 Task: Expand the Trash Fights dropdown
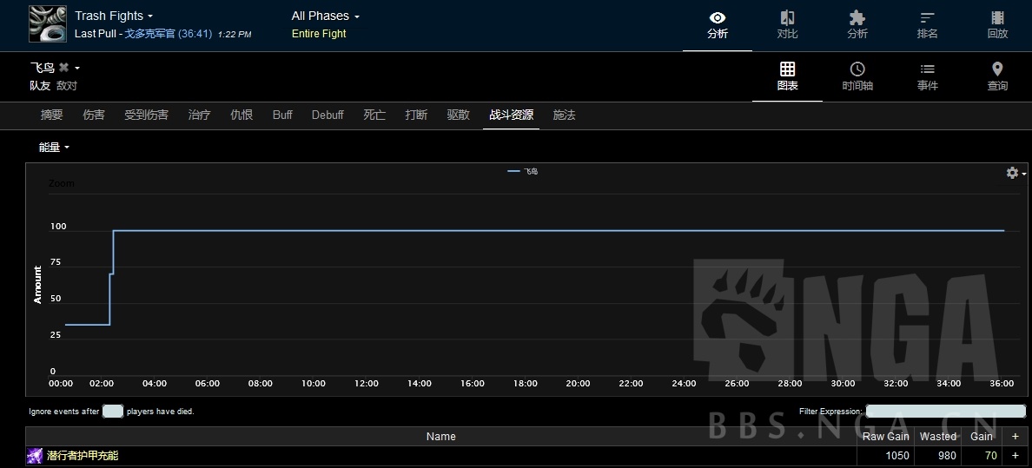tap(113, 16)
